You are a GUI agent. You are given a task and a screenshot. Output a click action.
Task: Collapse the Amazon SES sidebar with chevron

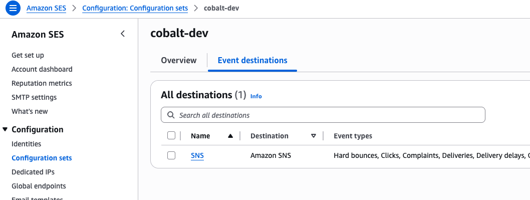click(123, 34)
